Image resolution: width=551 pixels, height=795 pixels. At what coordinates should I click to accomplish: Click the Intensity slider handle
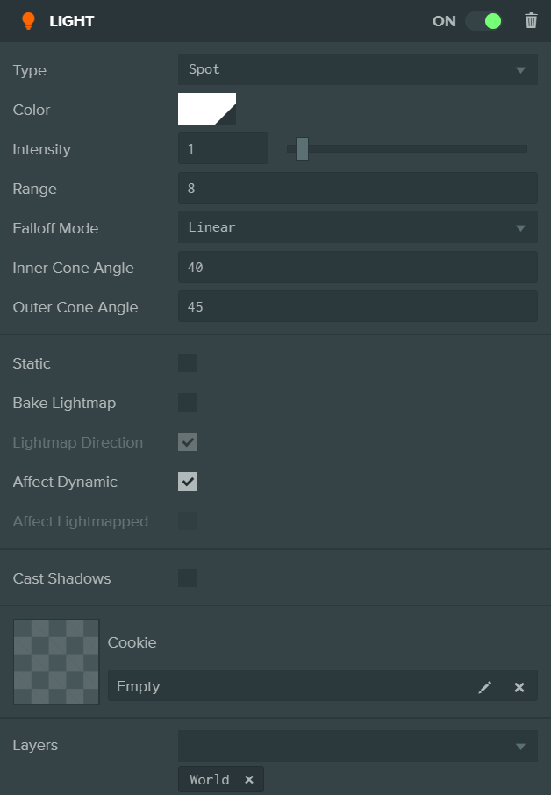(302, 148)
